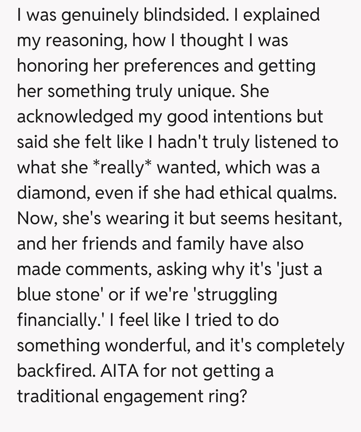Click the word 'honoring'

tap(52, 66)
